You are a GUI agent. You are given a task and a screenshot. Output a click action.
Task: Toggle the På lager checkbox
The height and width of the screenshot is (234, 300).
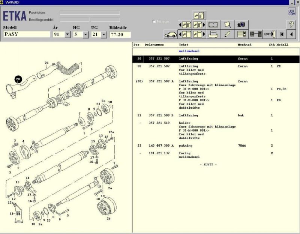154,21
